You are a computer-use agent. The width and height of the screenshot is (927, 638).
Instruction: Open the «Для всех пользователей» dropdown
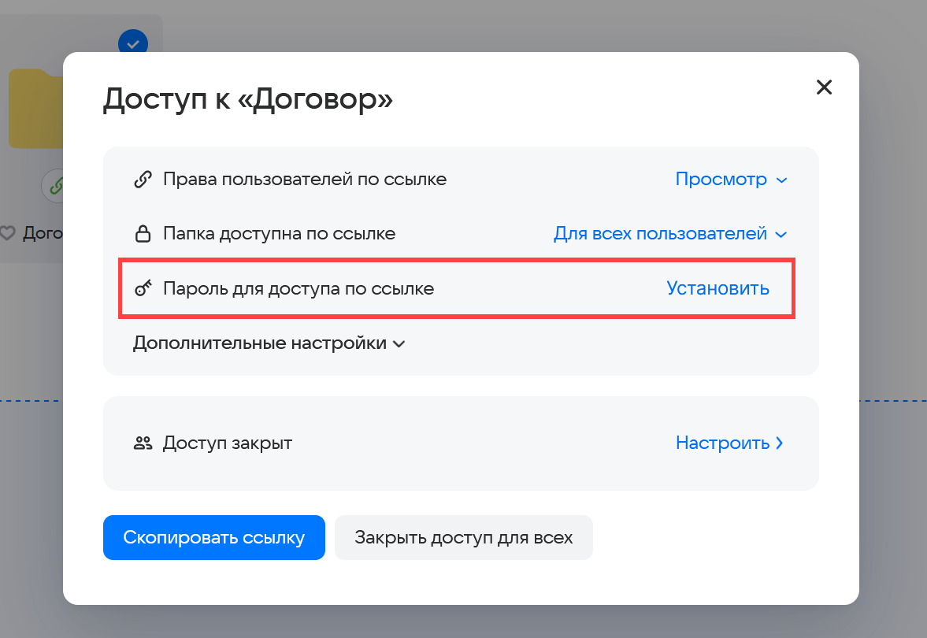[x=669, y=234]
